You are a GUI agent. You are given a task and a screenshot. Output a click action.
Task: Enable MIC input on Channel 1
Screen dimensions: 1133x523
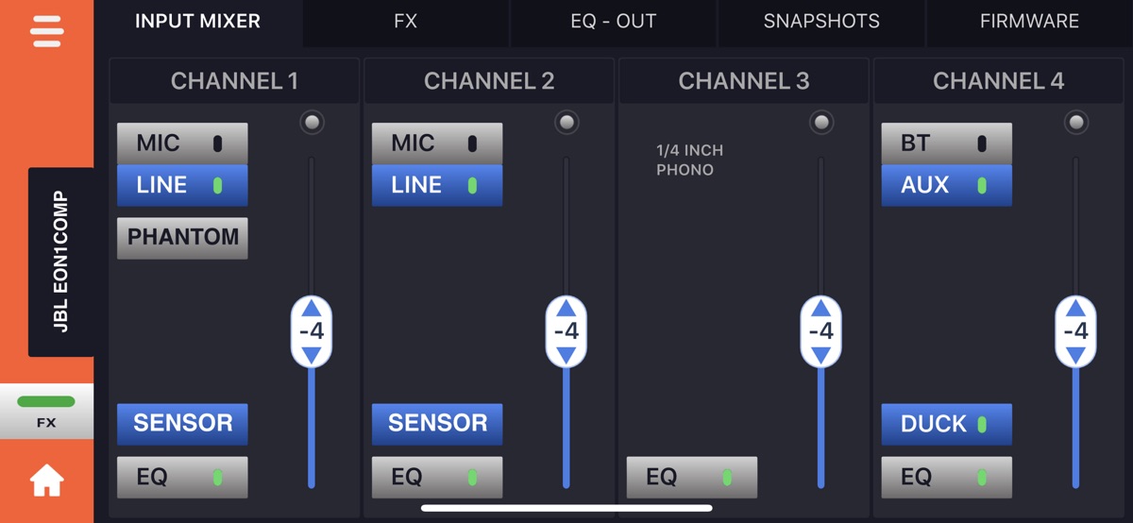point(182,143)
